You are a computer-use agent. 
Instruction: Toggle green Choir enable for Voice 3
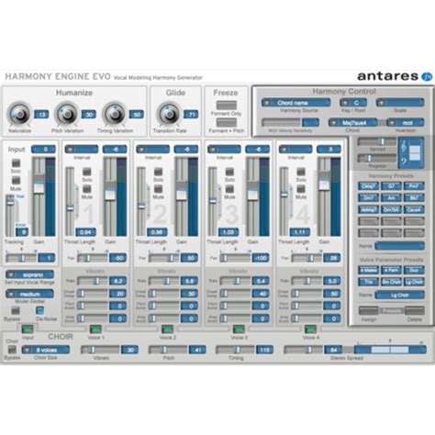(239, 329)
